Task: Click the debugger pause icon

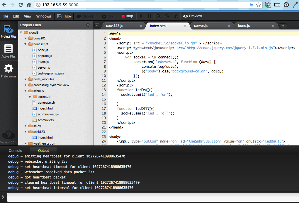Action: point(149,16)
